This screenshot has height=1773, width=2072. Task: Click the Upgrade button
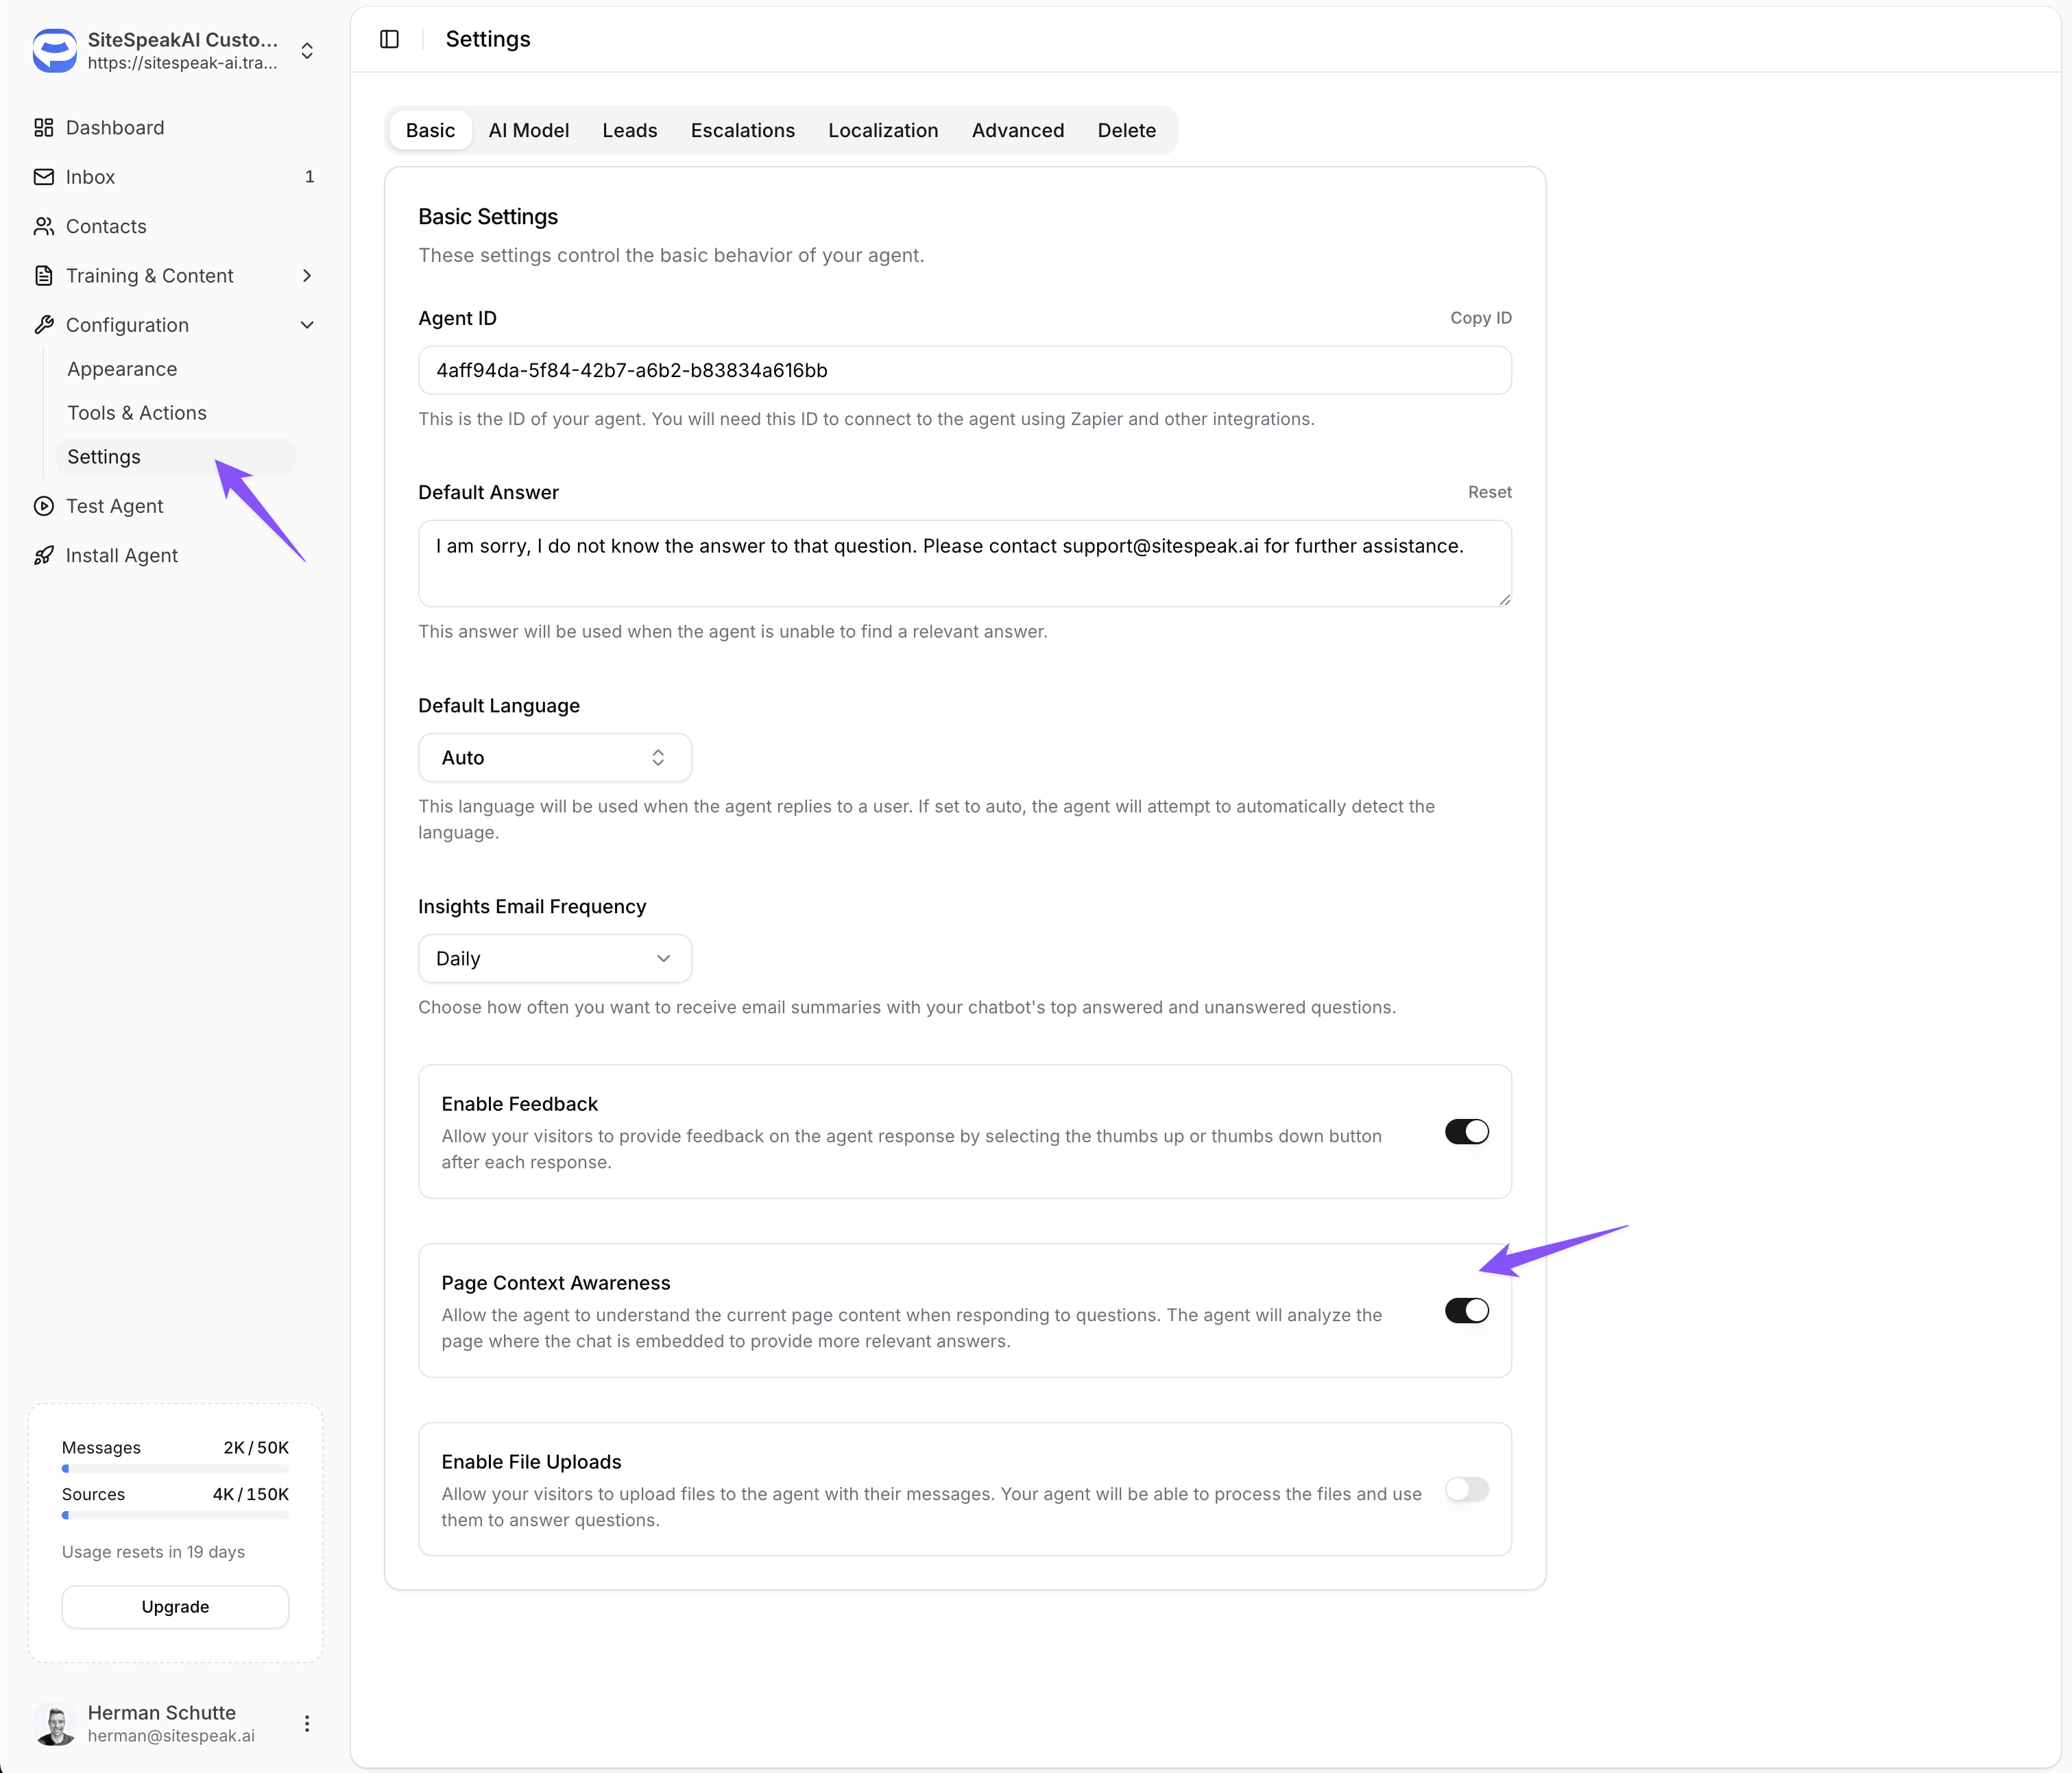[x=175, y=1606]
